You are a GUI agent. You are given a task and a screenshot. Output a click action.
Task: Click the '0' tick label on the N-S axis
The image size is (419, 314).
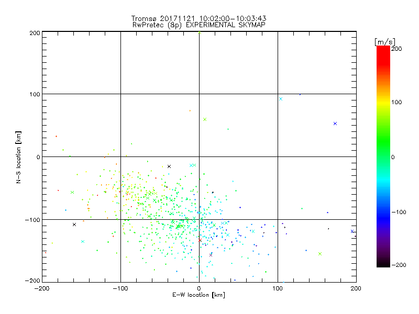(x=38, y=157)
